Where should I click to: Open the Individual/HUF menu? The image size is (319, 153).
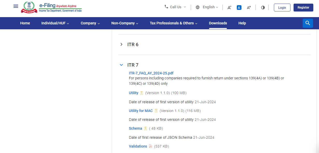tap(55, 23)
